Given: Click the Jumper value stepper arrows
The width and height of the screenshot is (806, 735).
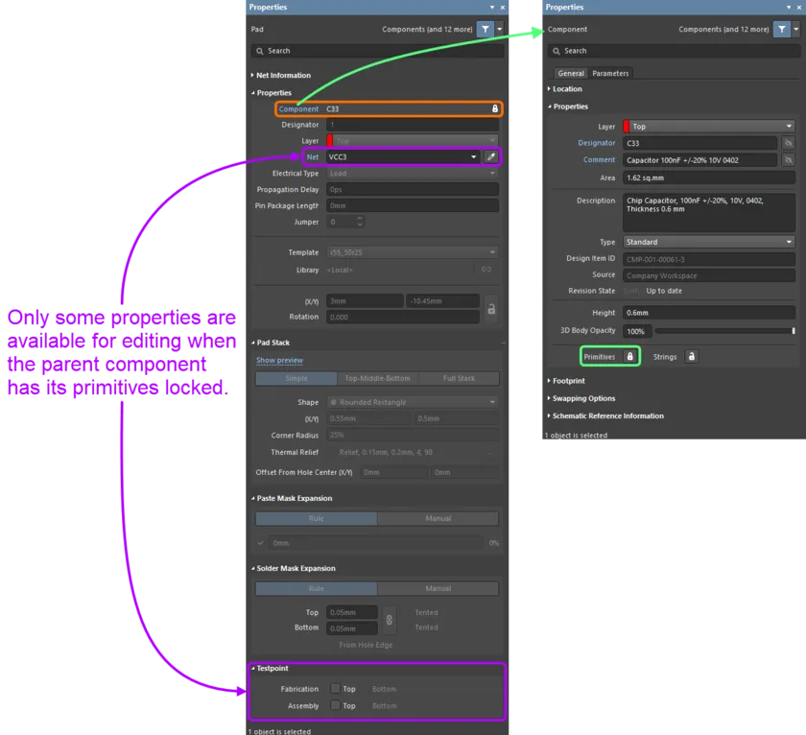Looking at the screenshot, I should pos(359,222).
